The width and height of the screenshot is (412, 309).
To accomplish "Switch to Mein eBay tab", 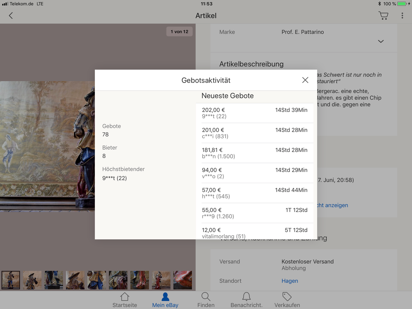I will point(165,300).
